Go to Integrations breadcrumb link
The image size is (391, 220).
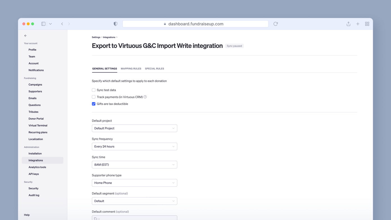coord(109,37)
